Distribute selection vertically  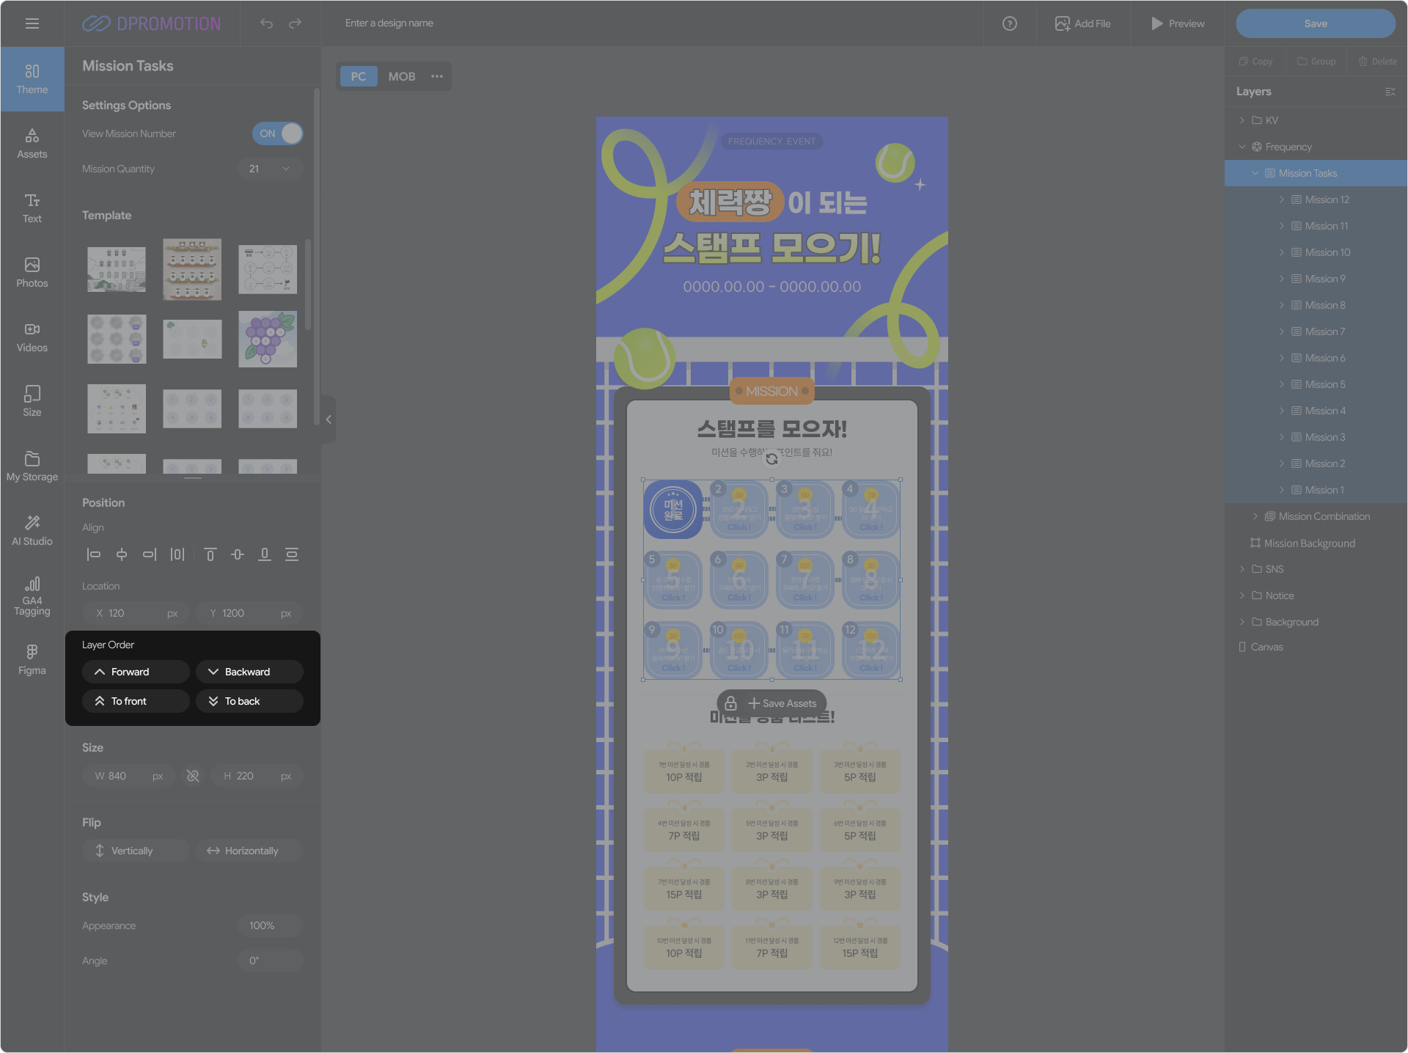(292, 554)
